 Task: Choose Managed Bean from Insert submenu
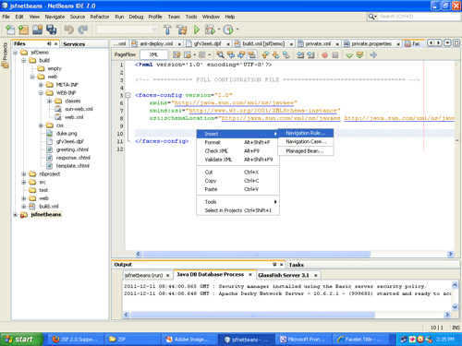[x=306, y=151]
